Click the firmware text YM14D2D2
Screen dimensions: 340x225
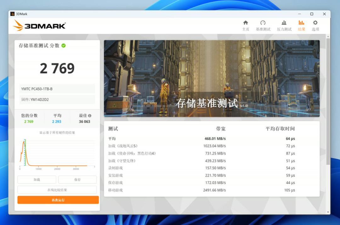(x=39, y=100)
